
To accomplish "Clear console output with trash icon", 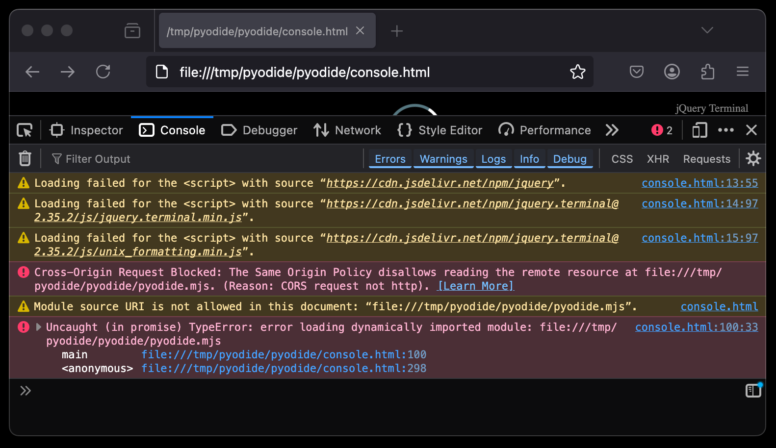I will [25, 159].
